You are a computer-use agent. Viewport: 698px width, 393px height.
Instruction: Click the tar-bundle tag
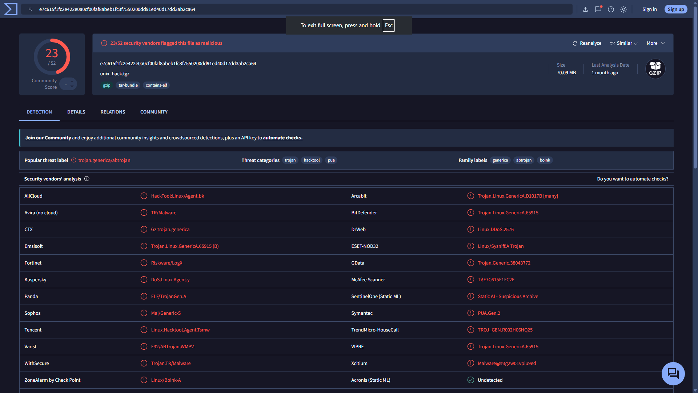(128, 85)
